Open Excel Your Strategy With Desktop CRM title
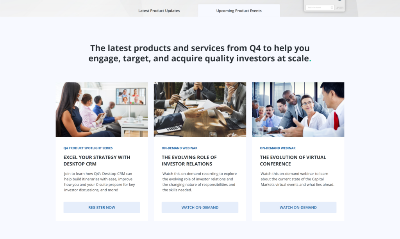Viewport: 400px width, 239px height. coord(97,161)
